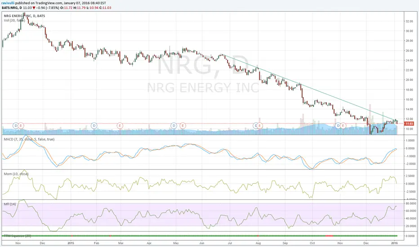Select the MFI (14) indicator label
Image resolution: width=419 pixels, height=247 pixels.
tap(9, 204)
